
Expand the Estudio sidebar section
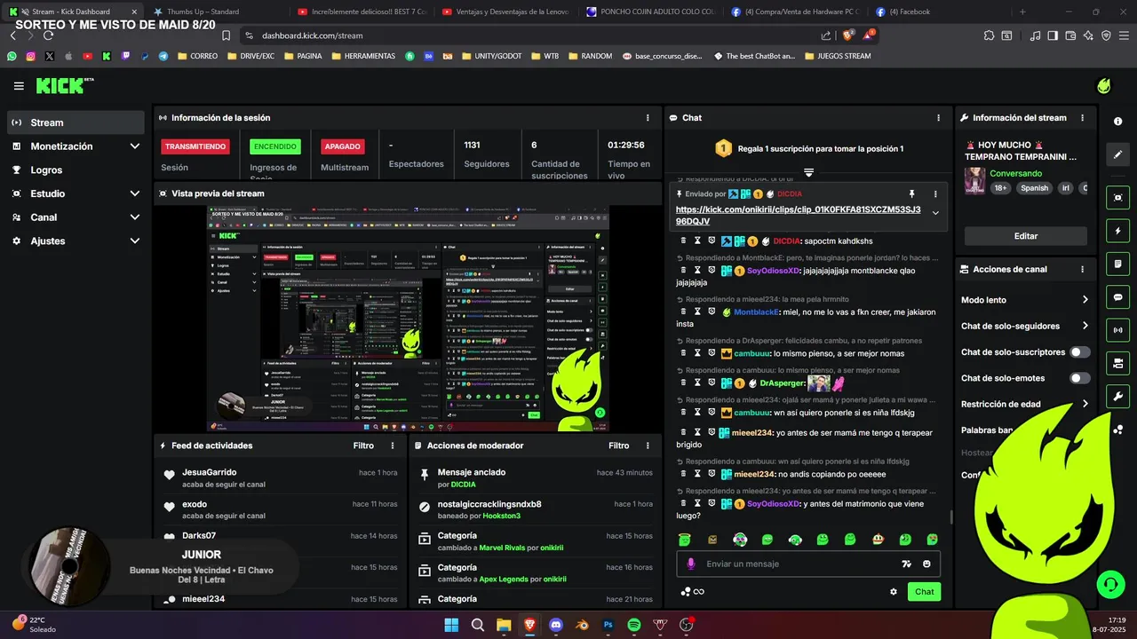76,193
